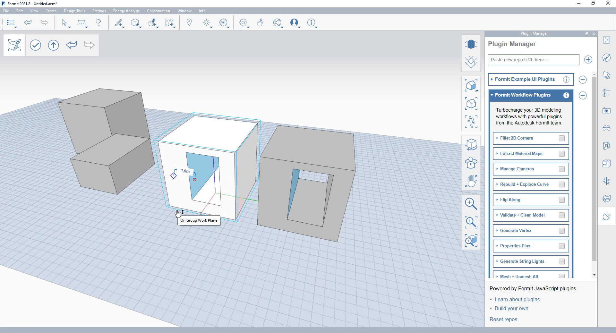Click the Zoom In magnifier icon
Image resolution: width=616 pixels, height=333 pixels.
[471, 203]
